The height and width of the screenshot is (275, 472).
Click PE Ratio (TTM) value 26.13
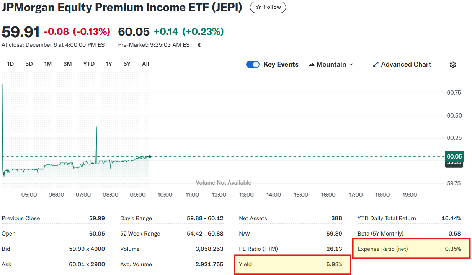pos(334,249)
